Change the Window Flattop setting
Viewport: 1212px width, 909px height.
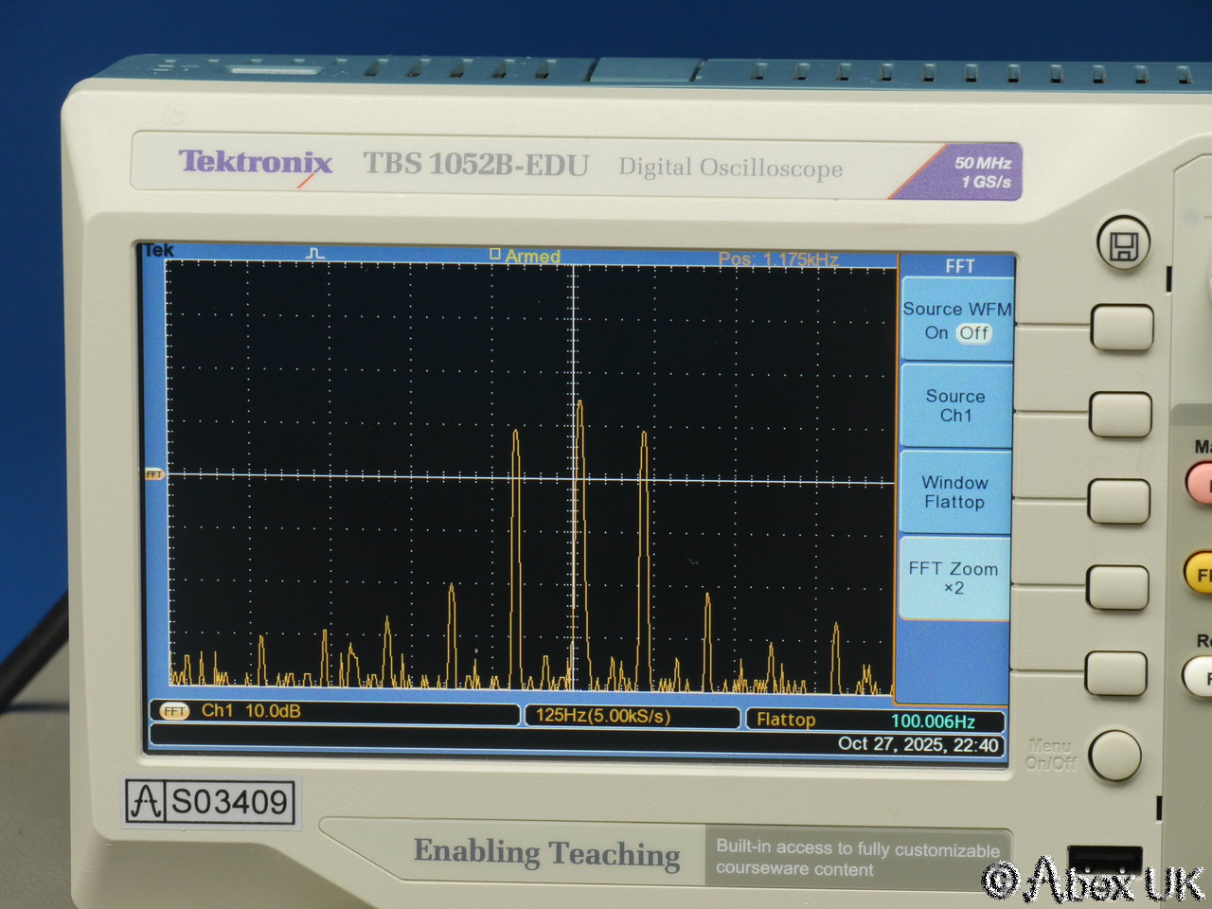pos(954,492)
